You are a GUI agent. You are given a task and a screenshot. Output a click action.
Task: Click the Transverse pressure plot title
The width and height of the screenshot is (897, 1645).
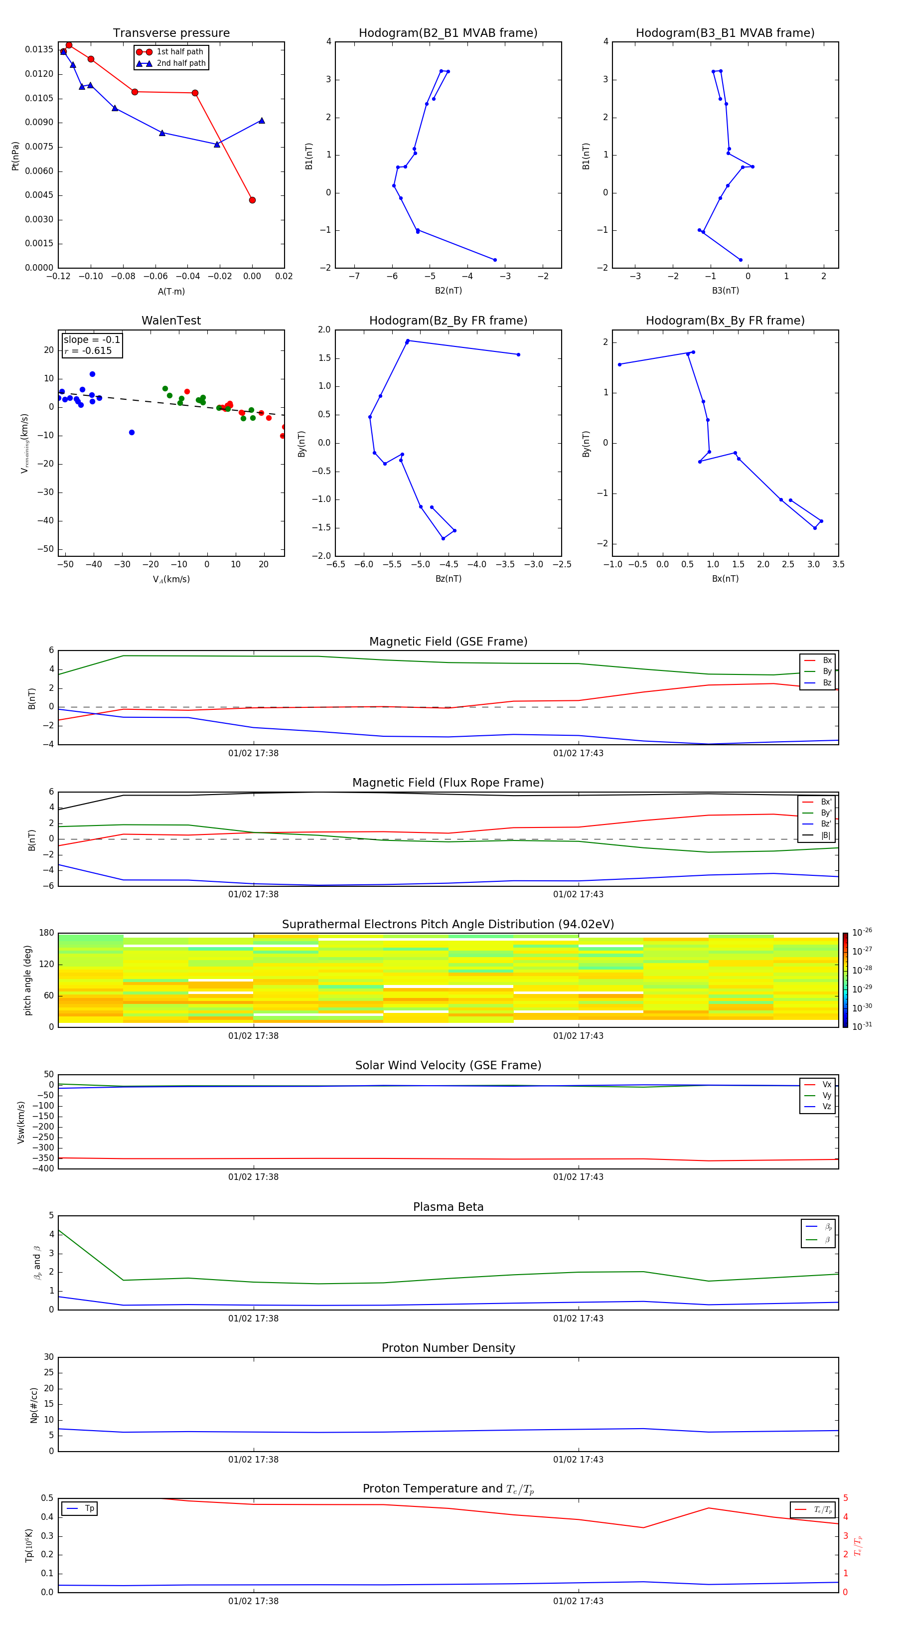(171, 33)
